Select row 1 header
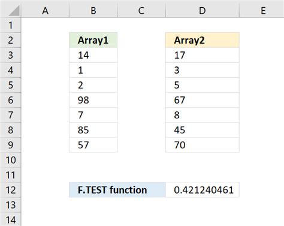This screenshot has height=226, width=284. pyautogui.click(x=10, y=25)
